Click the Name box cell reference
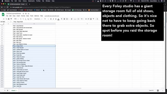Viewport: 167px width, 94px height. point(4,22)
